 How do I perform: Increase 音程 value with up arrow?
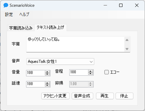click(x=90, y=71)
